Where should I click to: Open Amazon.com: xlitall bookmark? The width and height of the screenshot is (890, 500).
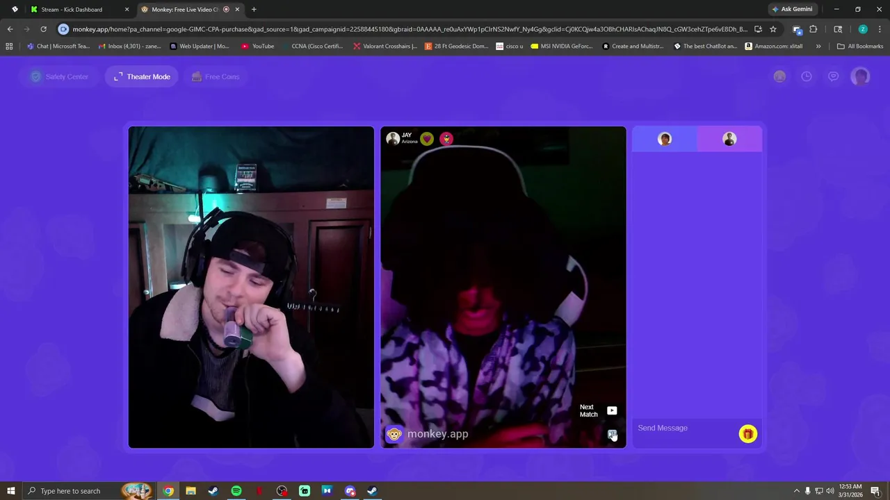(773, 47)
